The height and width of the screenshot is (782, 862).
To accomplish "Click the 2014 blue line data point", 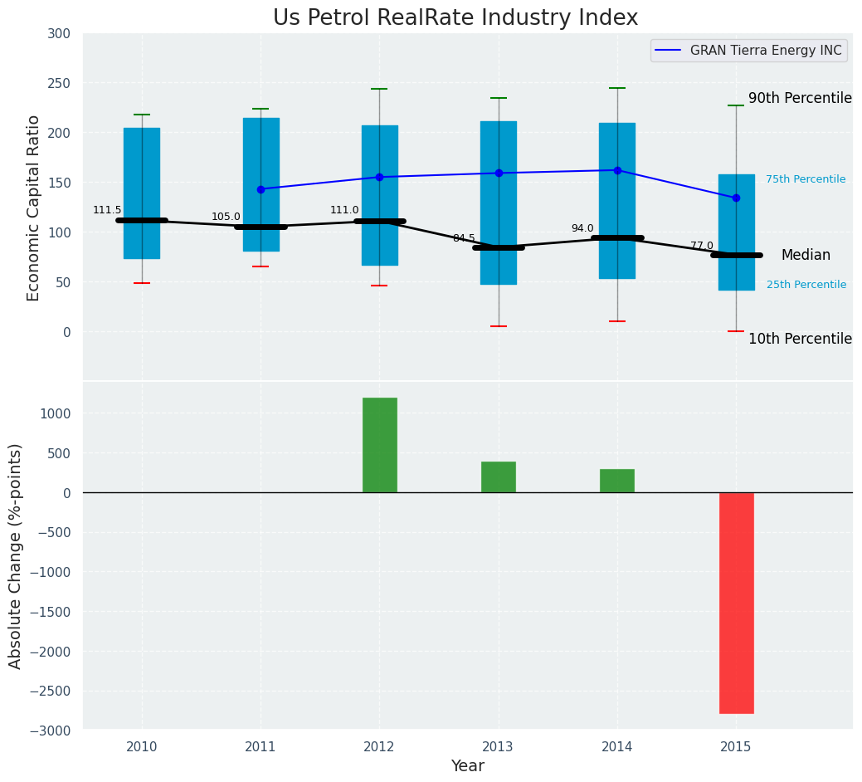I will pos(617,170).
